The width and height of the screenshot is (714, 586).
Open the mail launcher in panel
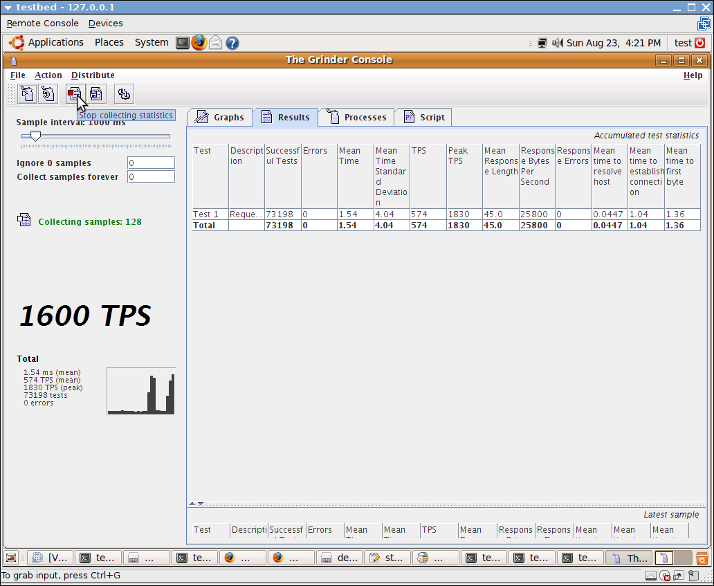tap(216, 43)
